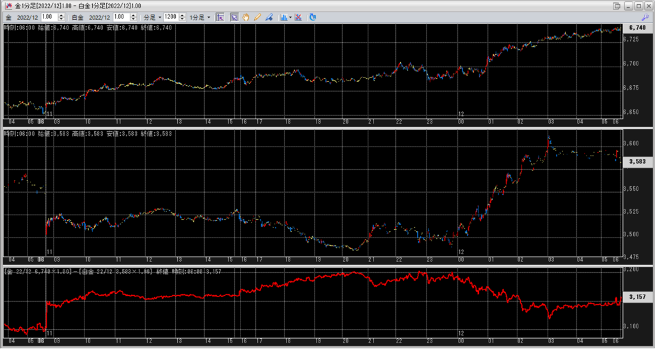Click the 1200 bar count input field
655x349 pixels.
171,17
